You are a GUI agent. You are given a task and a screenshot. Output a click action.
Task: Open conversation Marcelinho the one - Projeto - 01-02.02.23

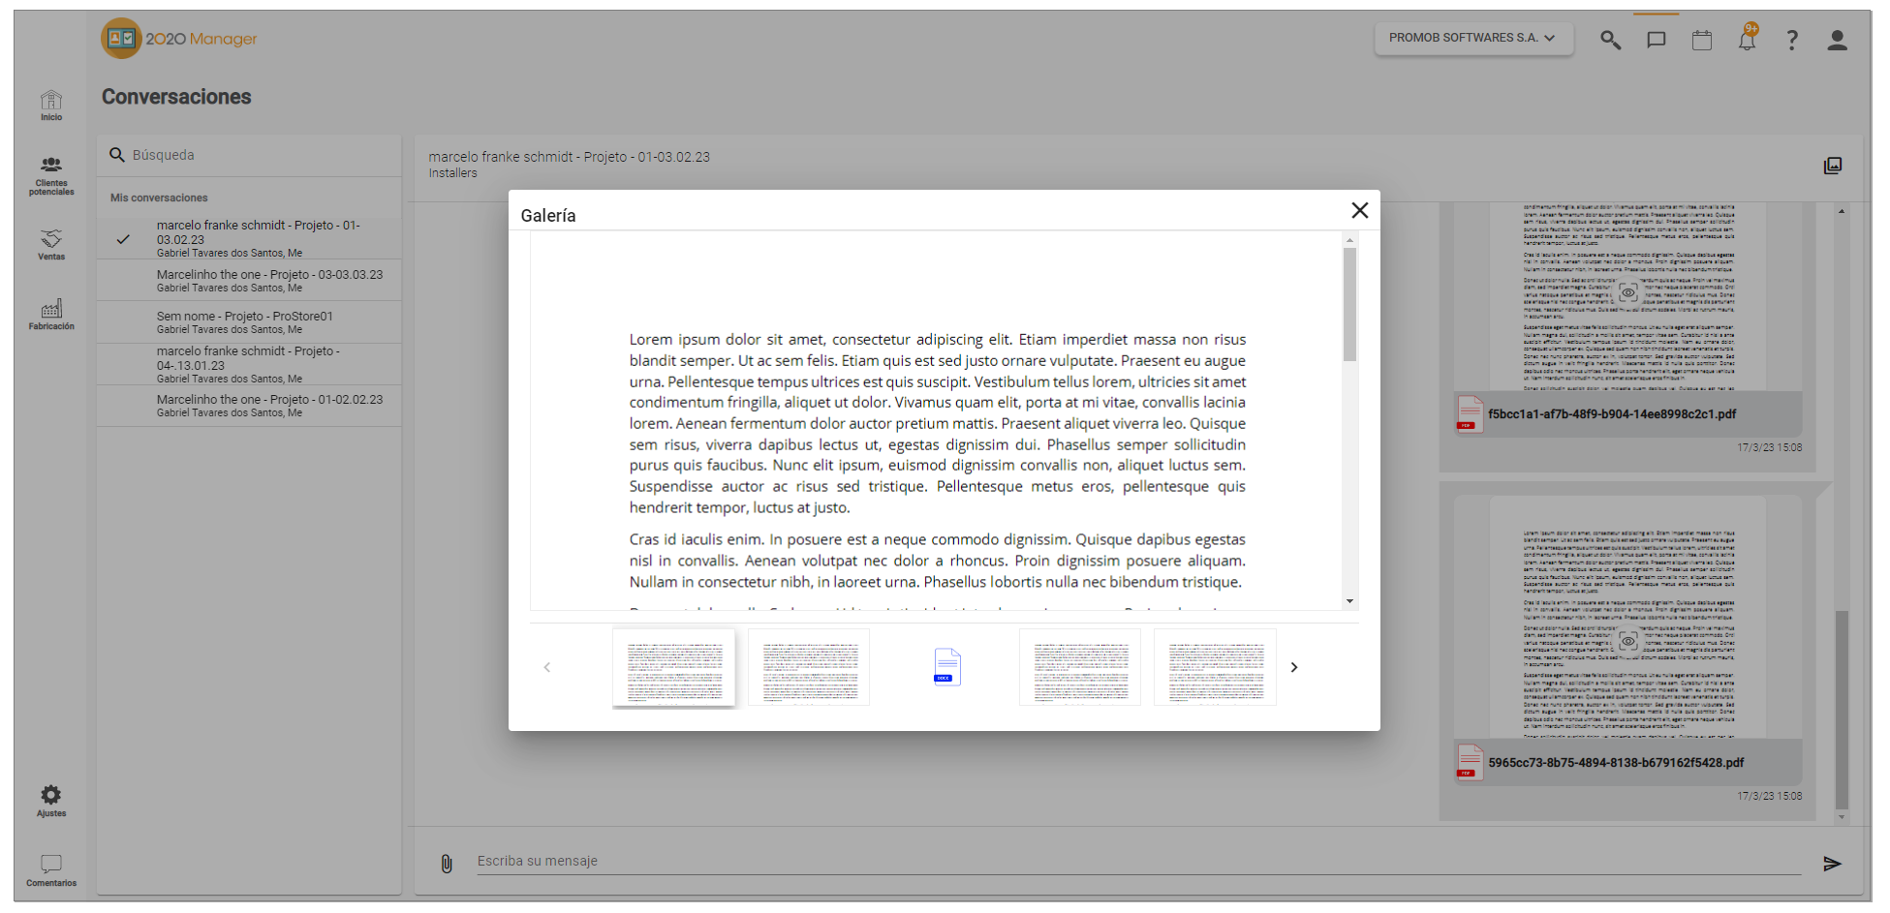click(x=250, y=406)
